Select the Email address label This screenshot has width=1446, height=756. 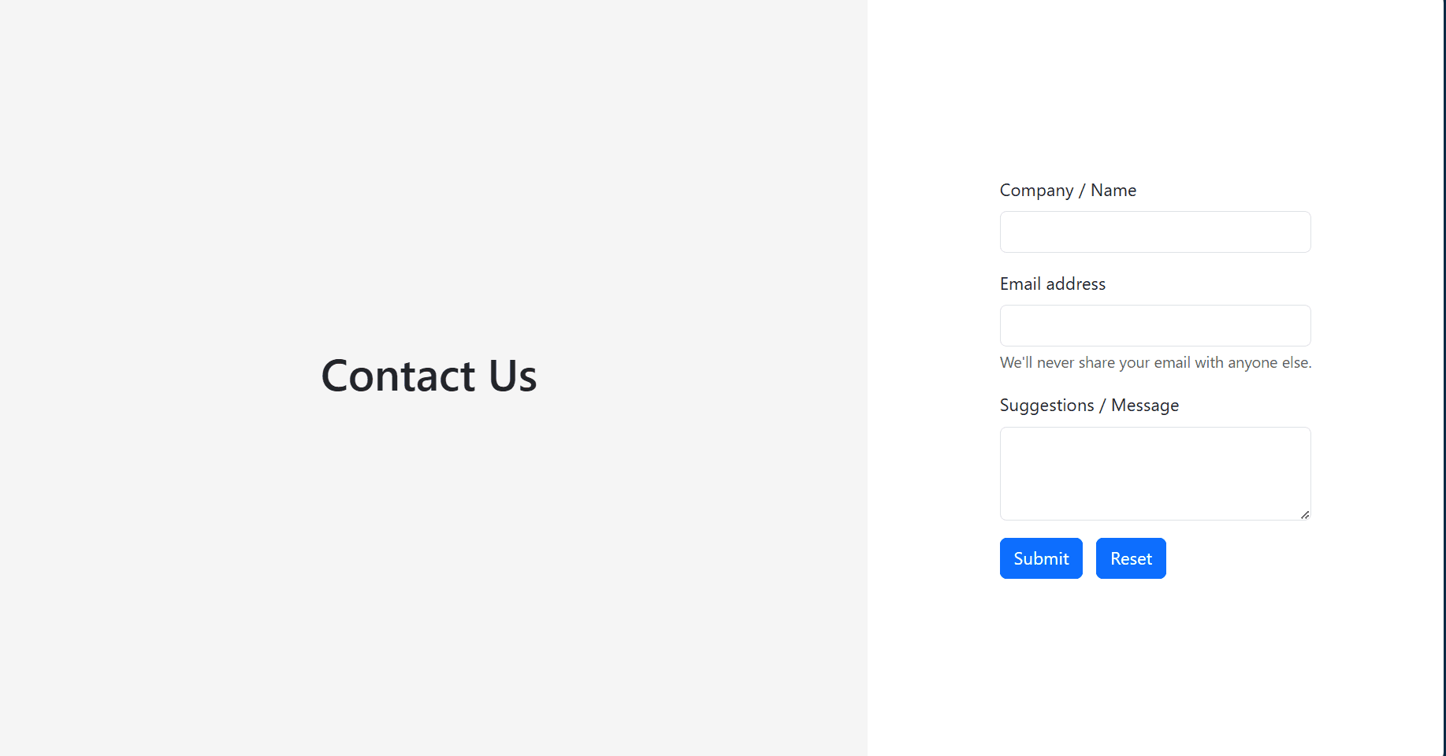[1052, 283]
